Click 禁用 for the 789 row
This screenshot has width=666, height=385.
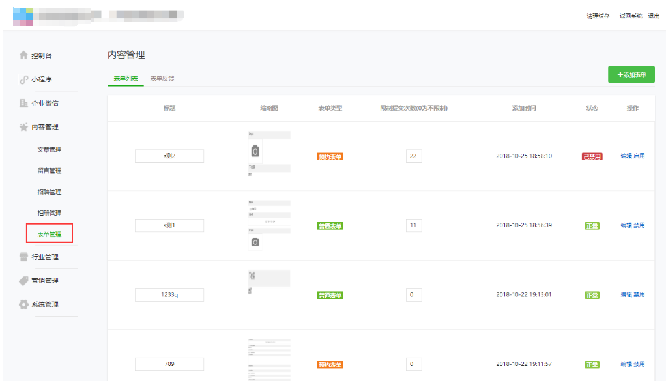click(639, 364)
